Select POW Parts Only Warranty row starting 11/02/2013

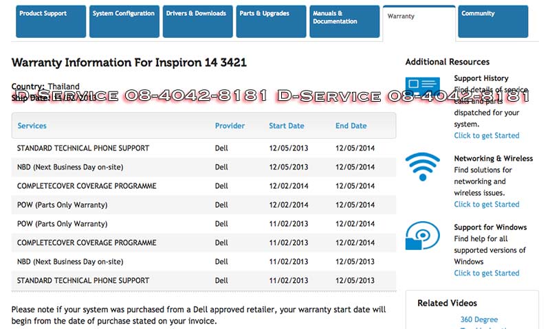tap(203, 224)
